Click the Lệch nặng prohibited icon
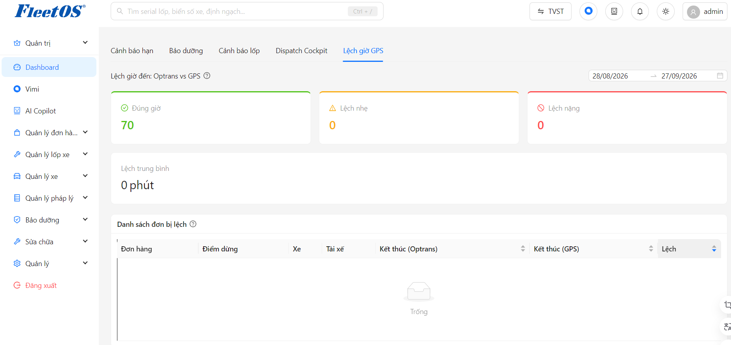The height and width of the screenshot is (345, 731). 541,108
